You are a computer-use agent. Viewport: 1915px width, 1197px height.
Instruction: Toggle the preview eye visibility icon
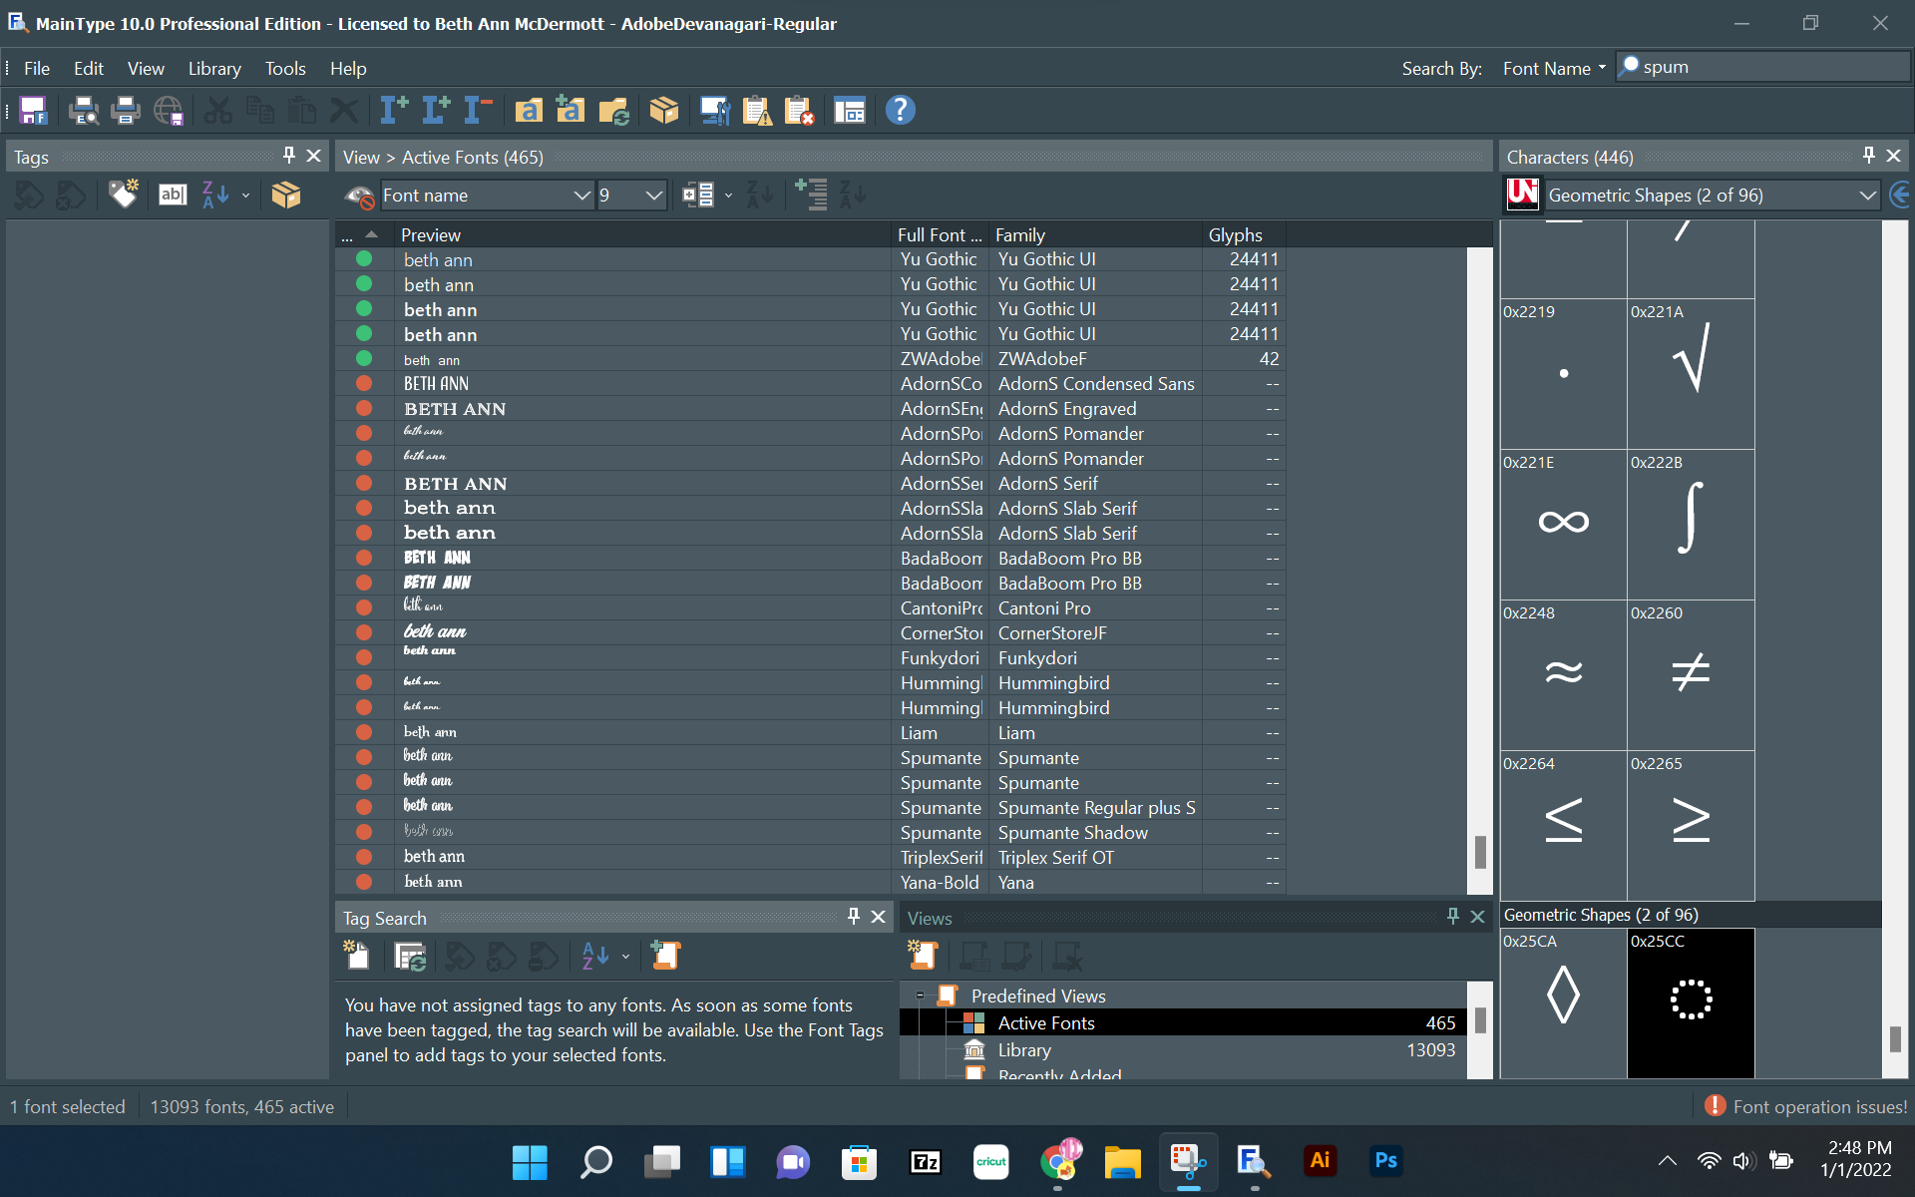pyautogui.click(x=359, y=196)
